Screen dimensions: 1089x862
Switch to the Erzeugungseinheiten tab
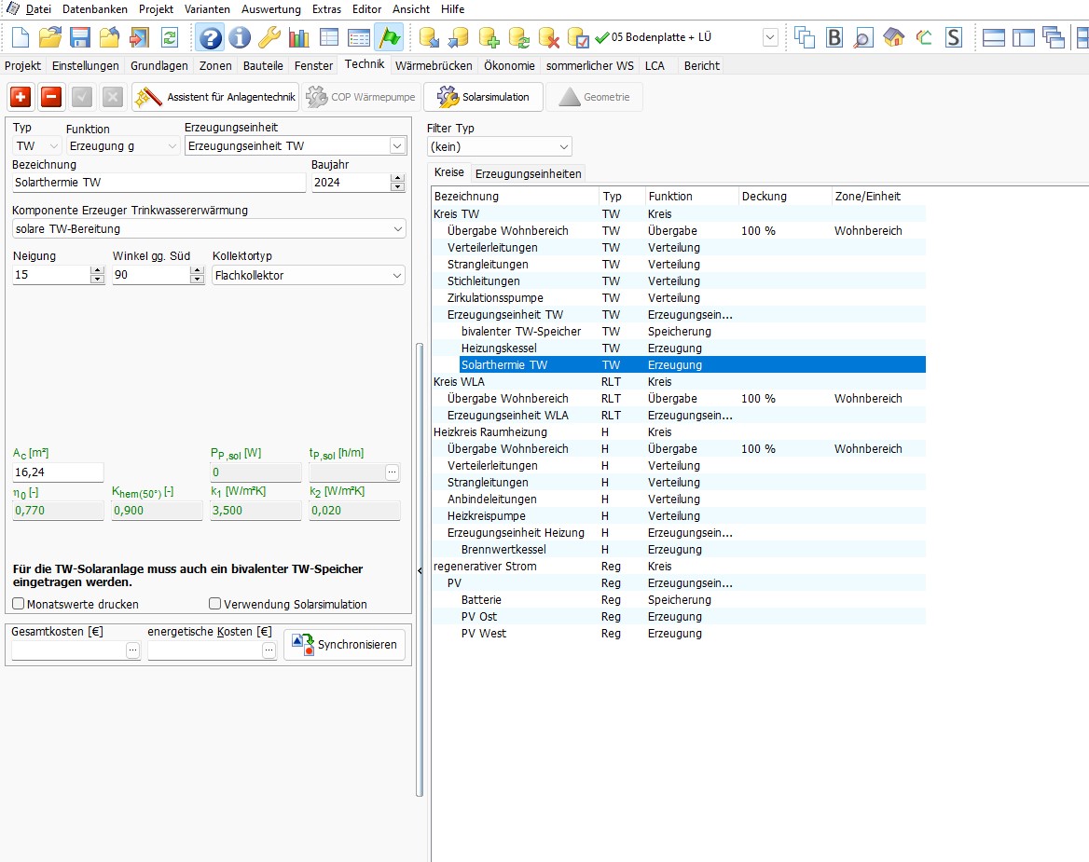point(528,173)
